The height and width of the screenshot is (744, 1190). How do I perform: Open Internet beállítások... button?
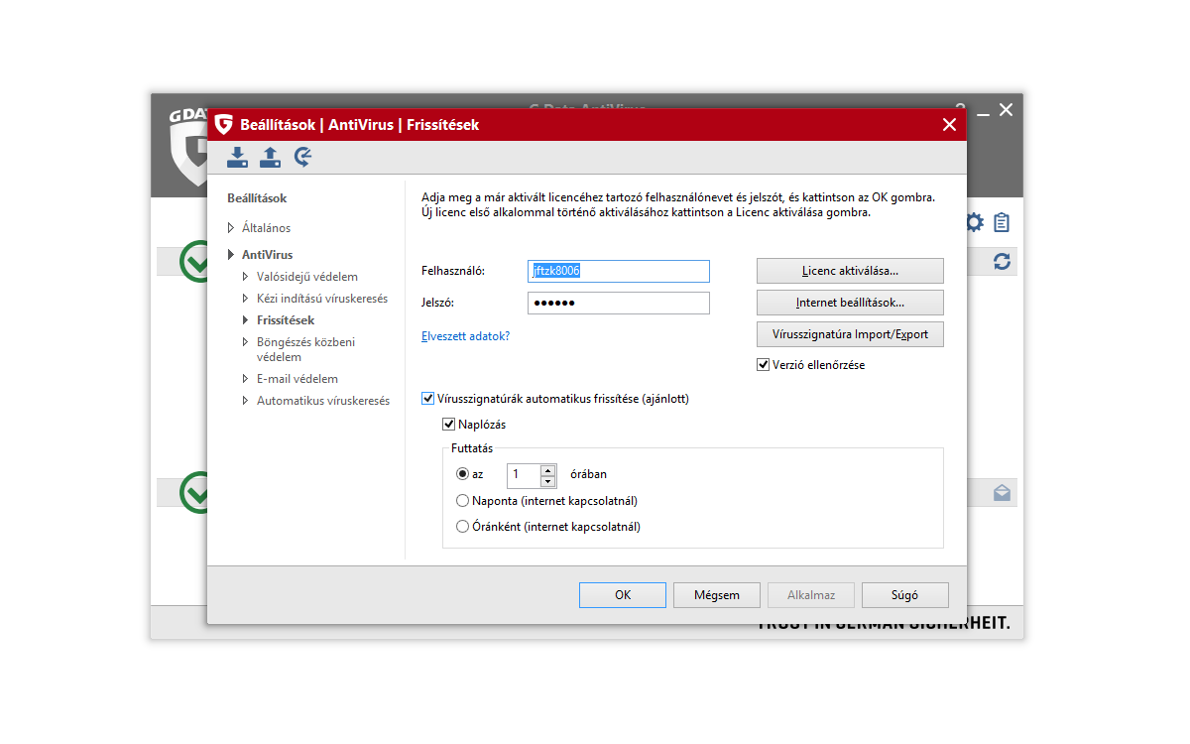point(850,303)
